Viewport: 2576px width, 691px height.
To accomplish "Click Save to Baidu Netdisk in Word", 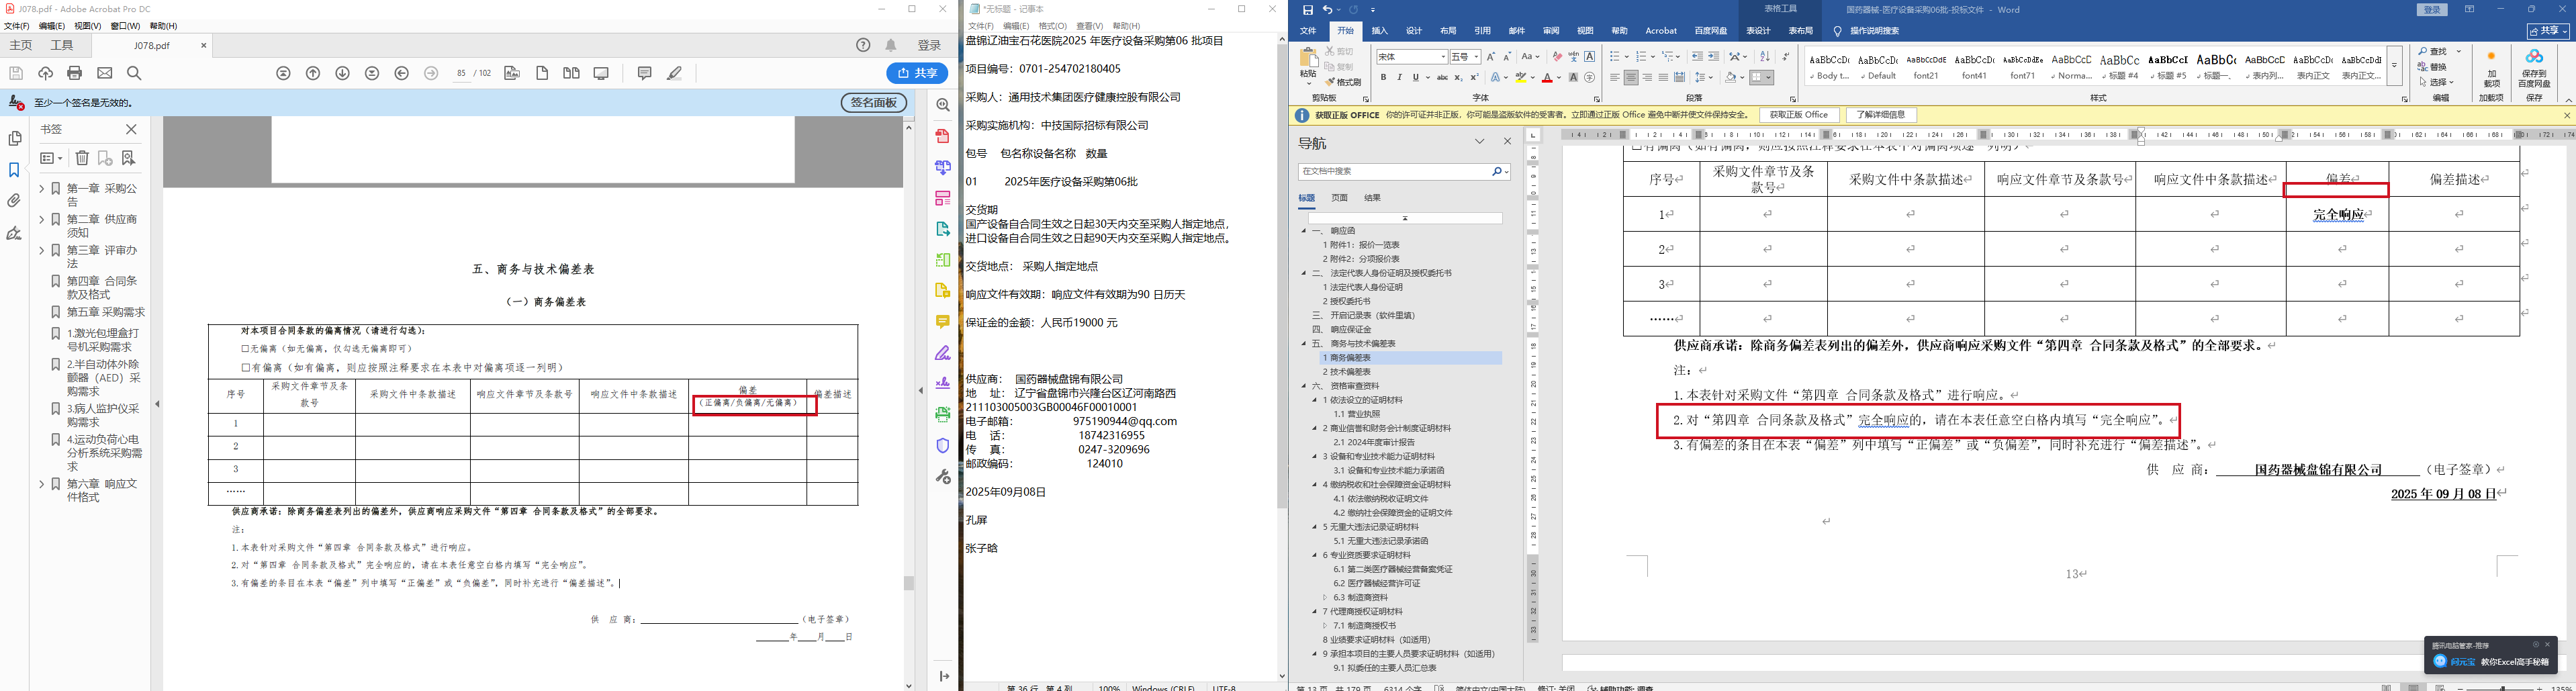I will tap(2533, 68).
